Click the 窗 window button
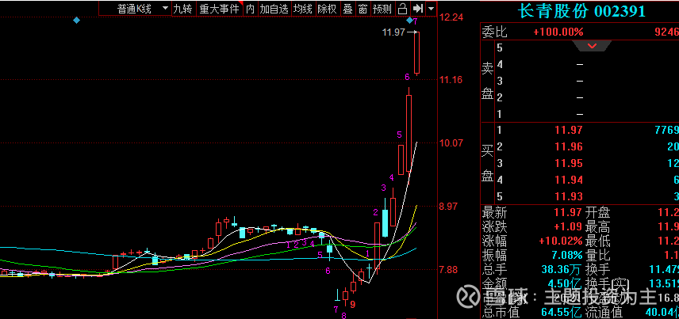679x319 pixels. click(x=363, y=8)
